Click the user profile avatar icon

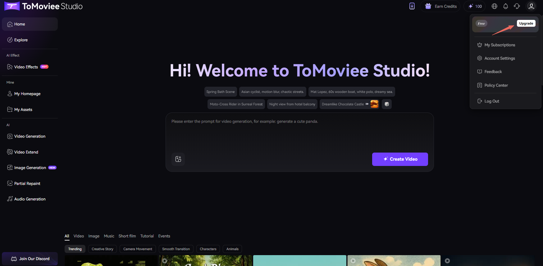531,6
